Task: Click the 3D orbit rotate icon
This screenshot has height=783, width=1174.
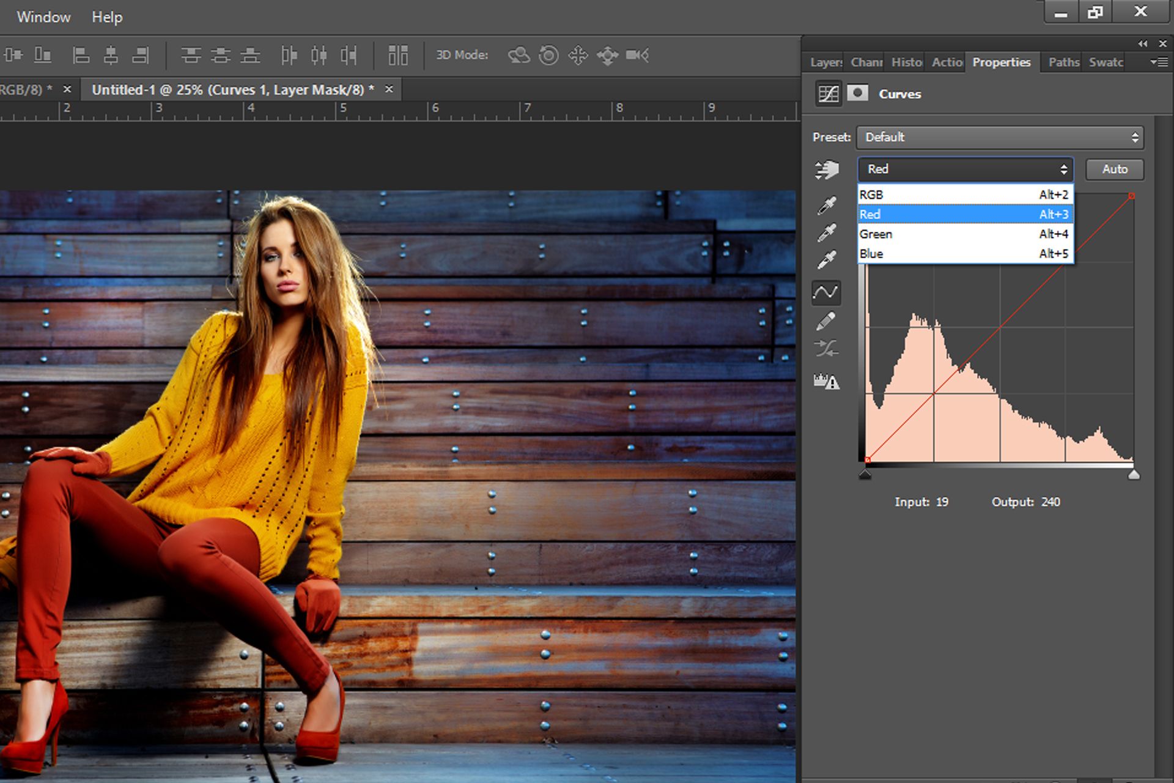Action: click(x=519, y=55)
